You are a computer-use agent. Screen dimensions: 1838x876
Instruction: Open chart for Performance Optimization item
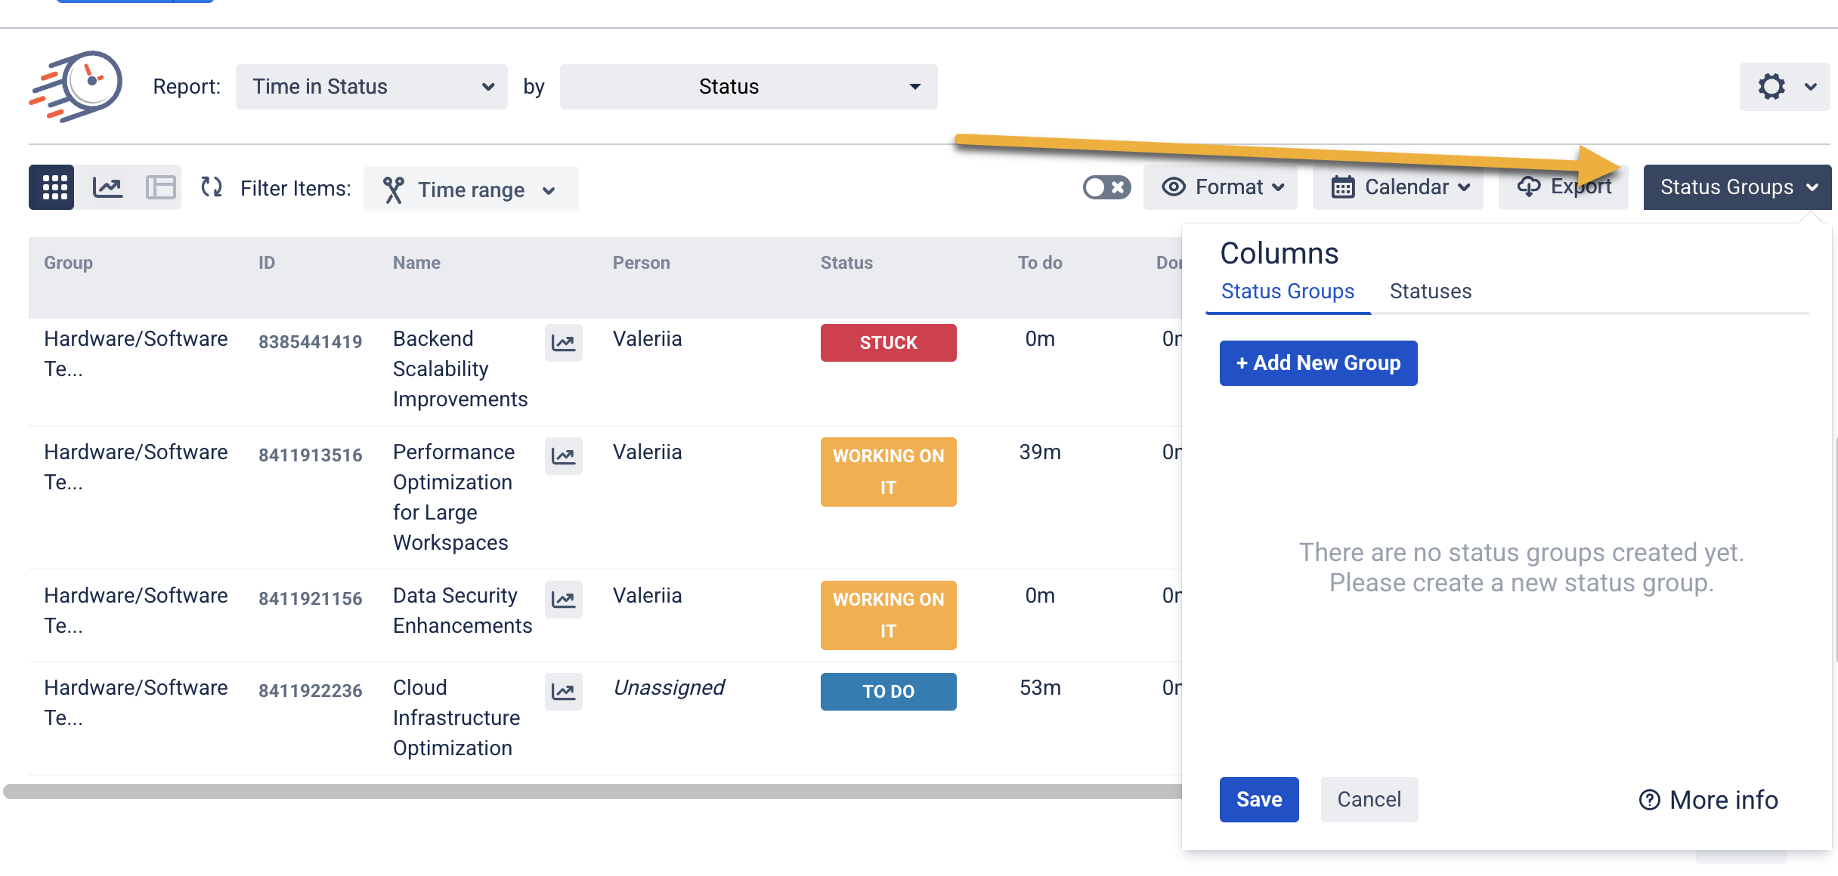563,456
